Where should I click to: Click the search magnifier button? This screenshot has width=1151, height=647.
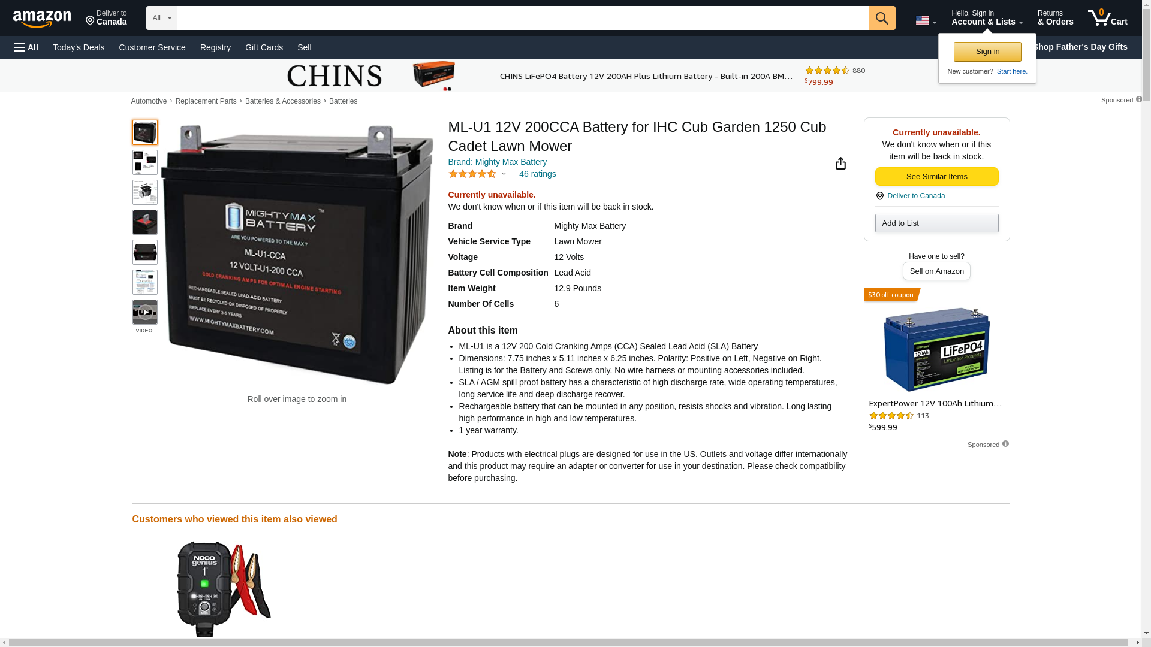click(x=882, y=18)
